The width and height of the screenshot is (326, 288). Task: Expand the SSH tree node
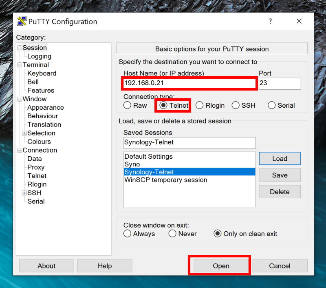coord(24,193)
